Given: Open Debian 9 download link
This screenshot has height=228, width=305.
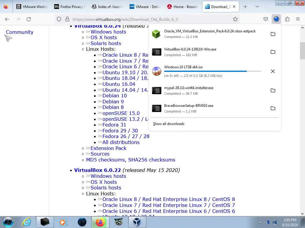Looking at the screenshot, I should pos(113,102).
